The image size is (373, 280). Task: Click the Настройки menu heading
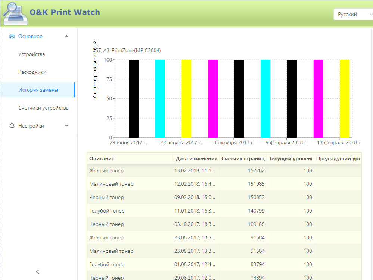(x=31, y=126)
